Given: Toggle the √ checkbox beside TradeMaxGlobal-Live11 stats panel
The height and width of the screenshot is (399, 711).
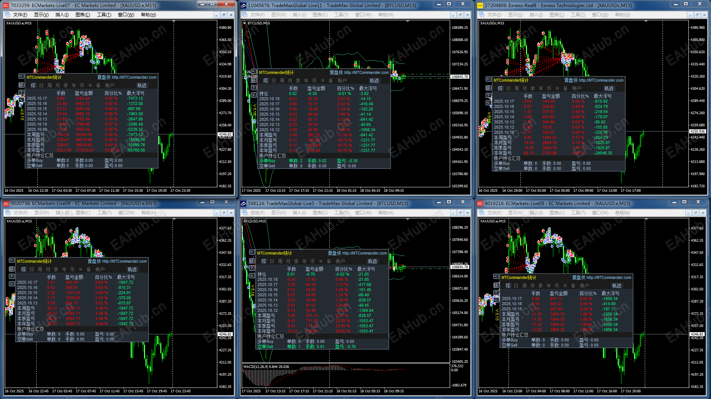Looking at the screenshot, I should (x=254, y=95).
